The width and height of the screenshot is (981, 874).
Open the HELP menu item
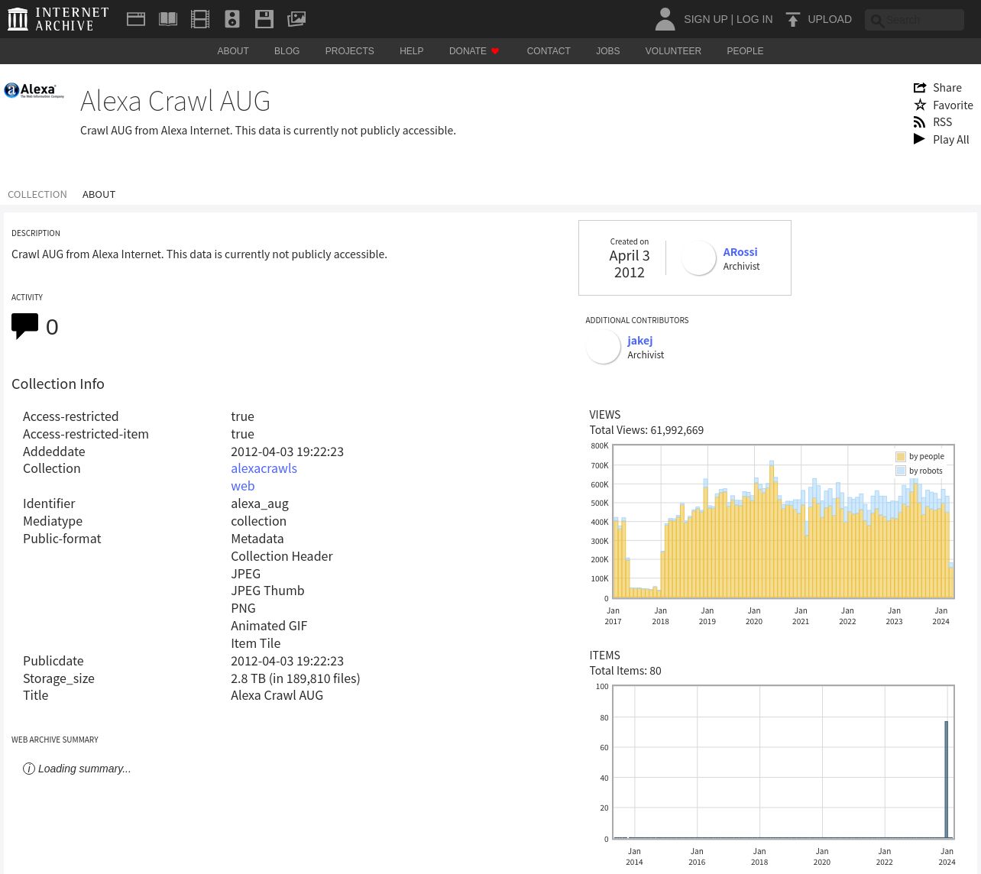tap(411, 51)
